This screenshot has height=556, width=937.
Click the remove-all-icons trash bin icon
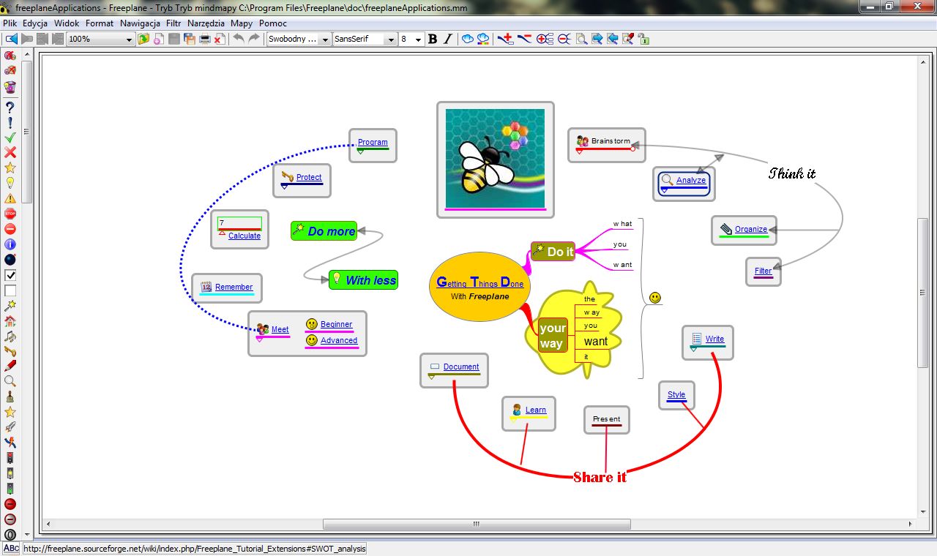pyautogui.click(x=10, y=87)
